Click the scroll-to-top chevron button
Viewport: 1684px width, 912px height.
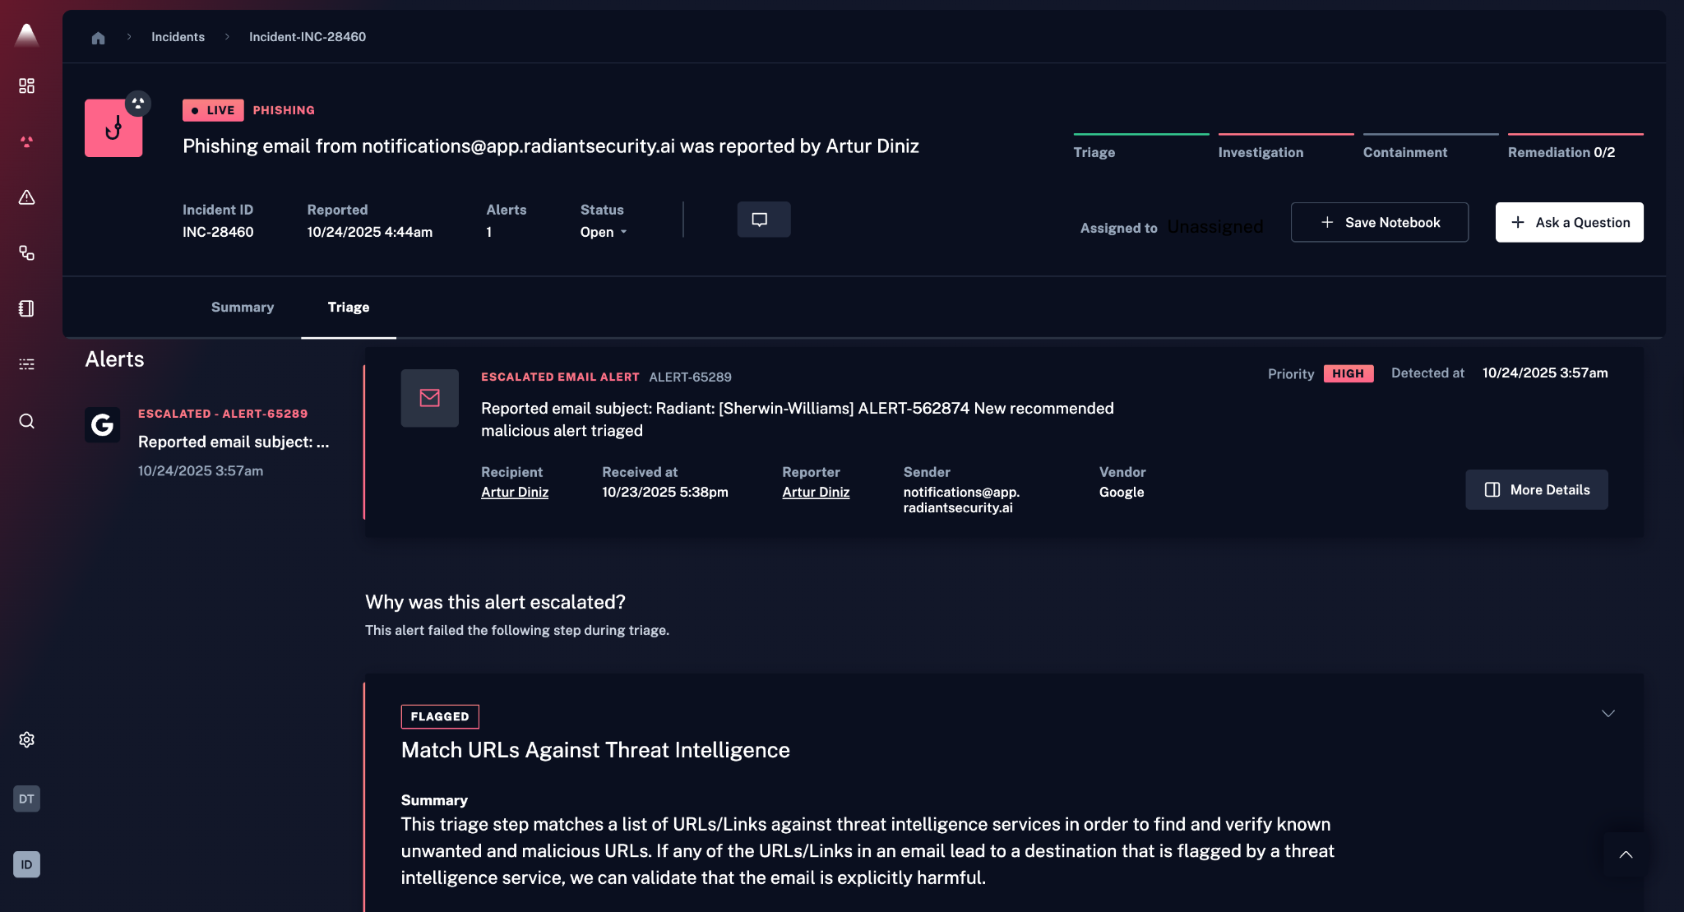1625,854
